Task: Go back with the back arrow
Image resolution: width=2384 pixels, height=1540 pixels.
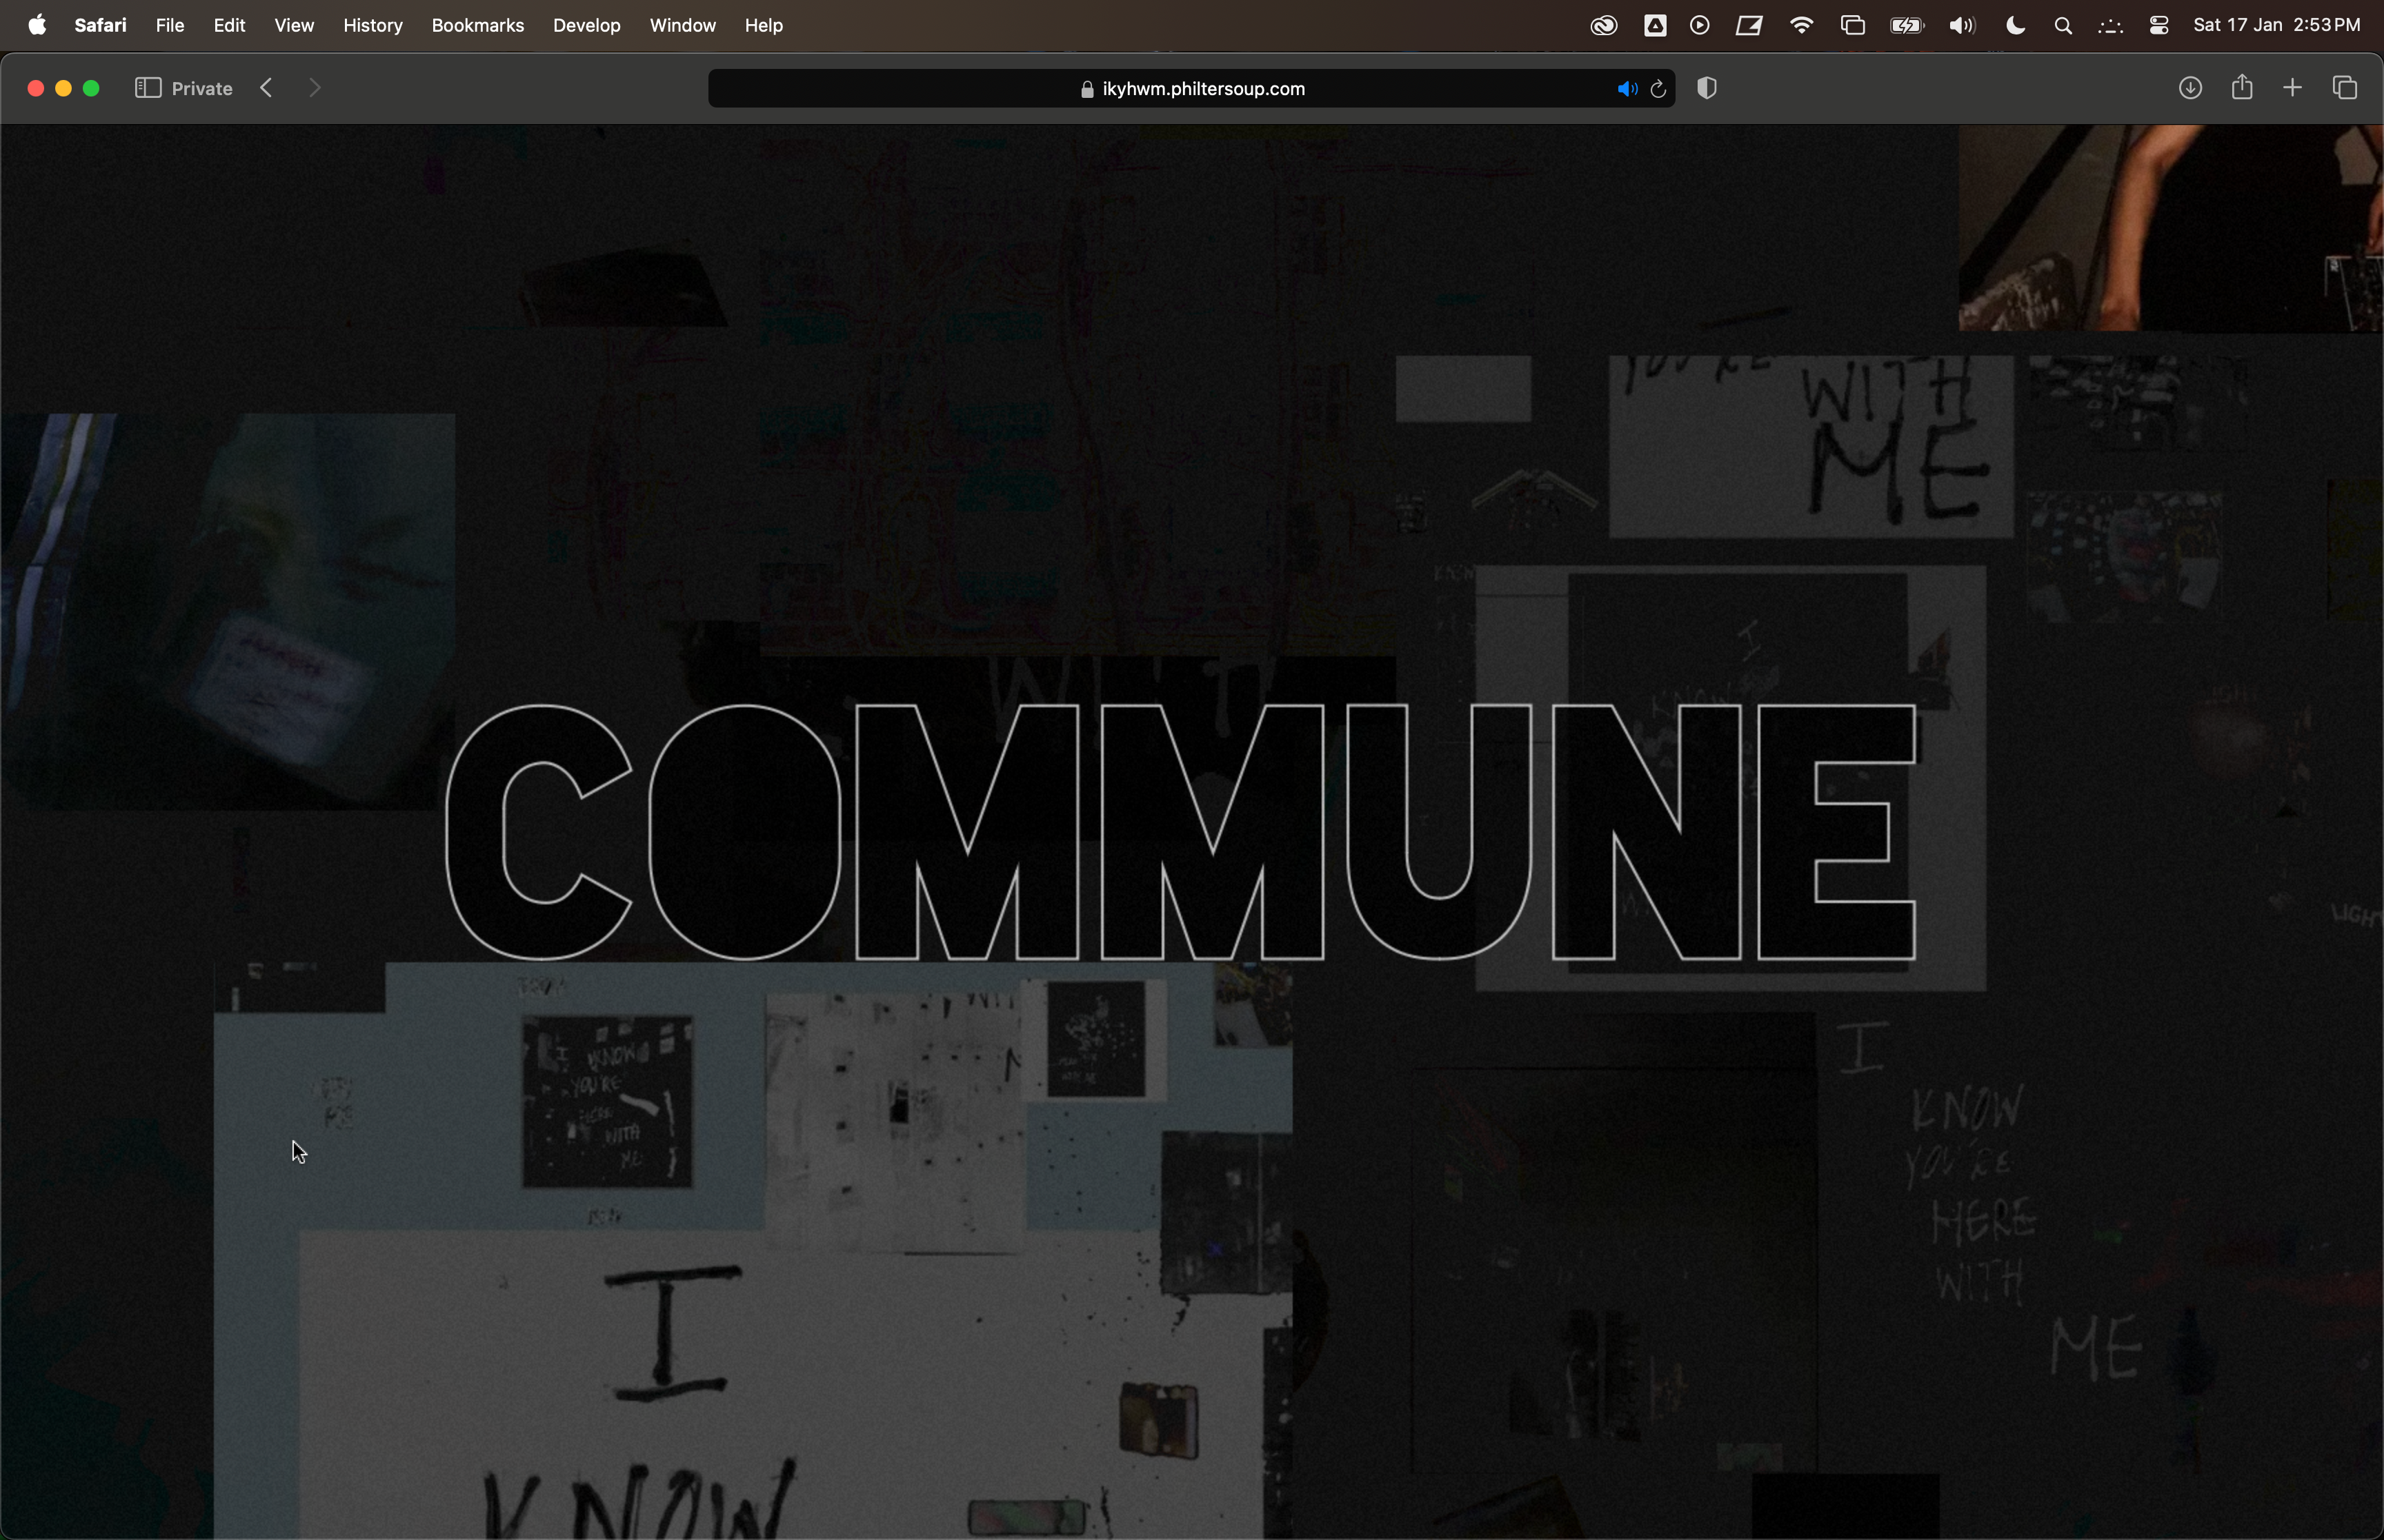Action: click(x=266, y=88)
